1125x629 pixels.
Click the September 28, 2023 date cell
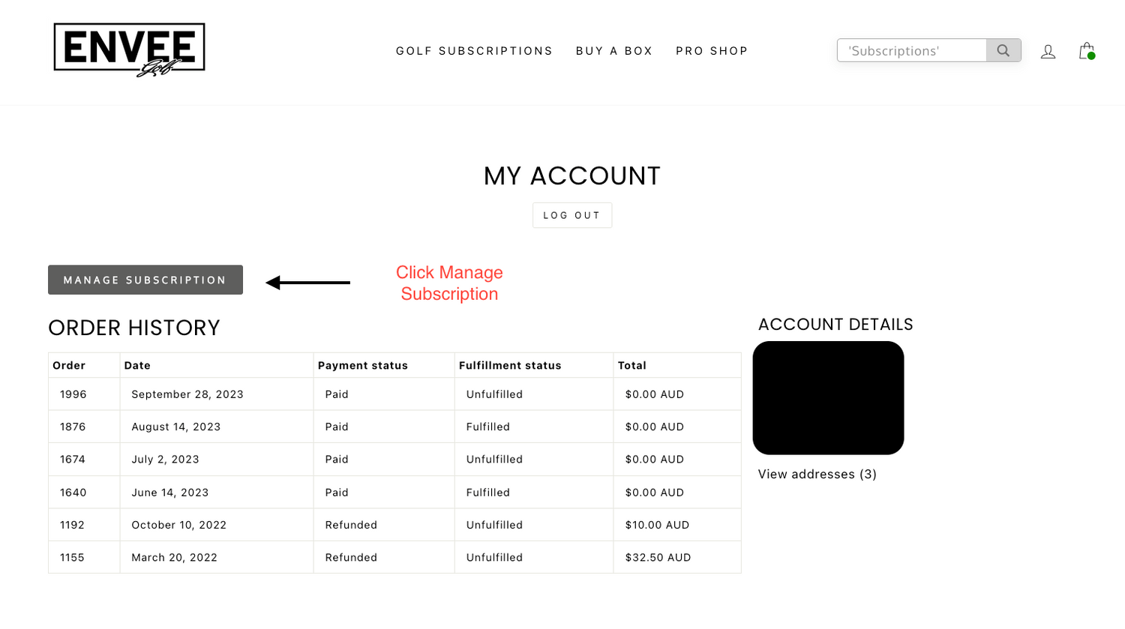coord(187,394)
